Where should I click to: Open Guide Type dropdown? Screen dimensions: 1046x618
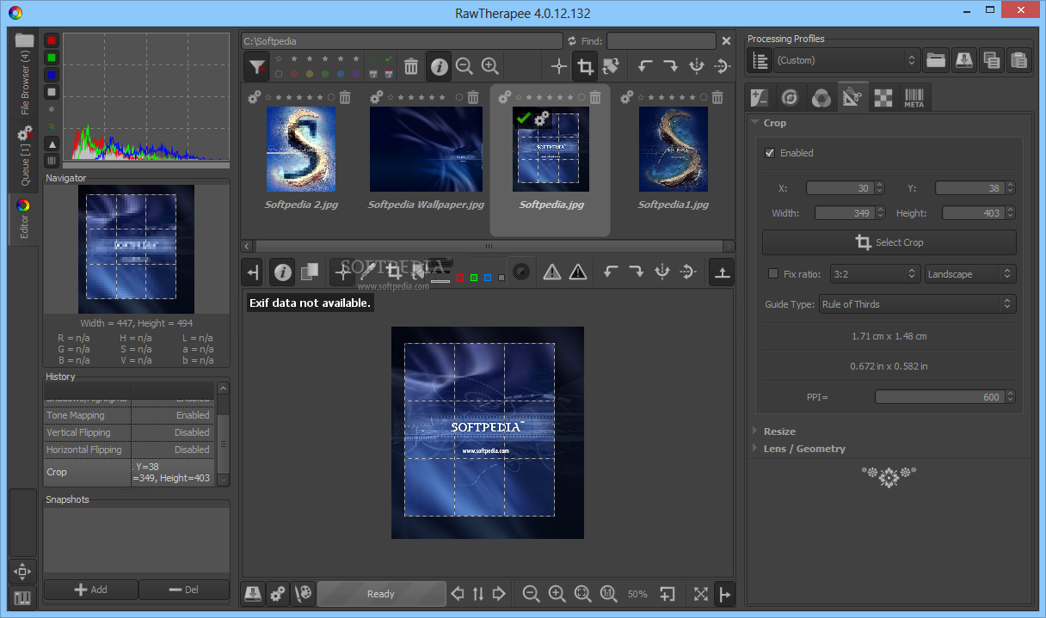[x=917, y=304]
